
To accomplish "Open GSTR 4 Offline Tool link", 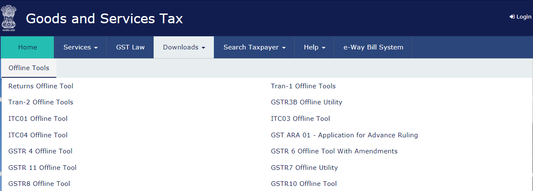I will pos(40,151).
